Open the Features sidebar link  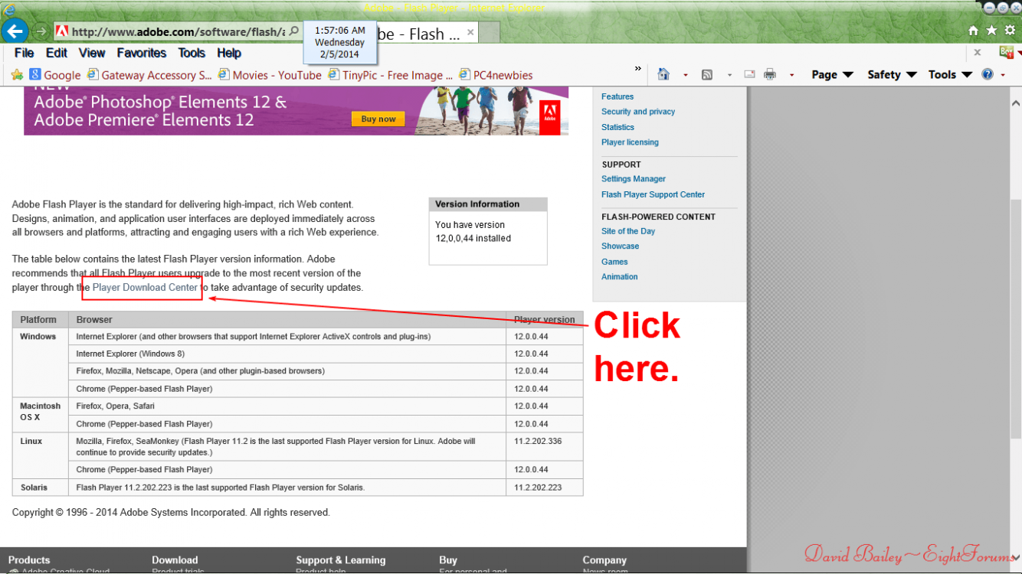617,96
